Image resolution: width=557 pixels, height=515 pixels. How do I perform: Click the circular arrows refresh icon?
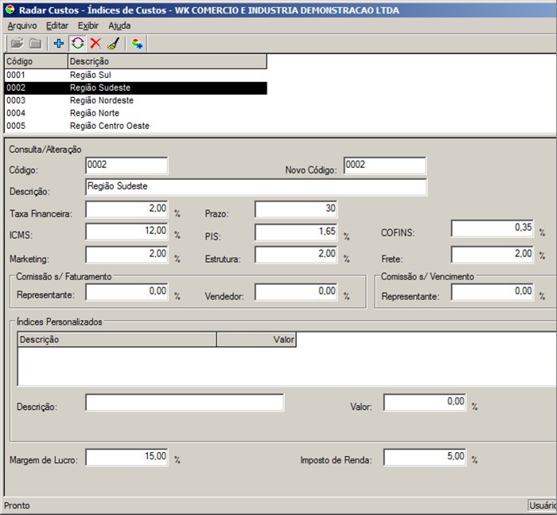[x=77, y=44]
